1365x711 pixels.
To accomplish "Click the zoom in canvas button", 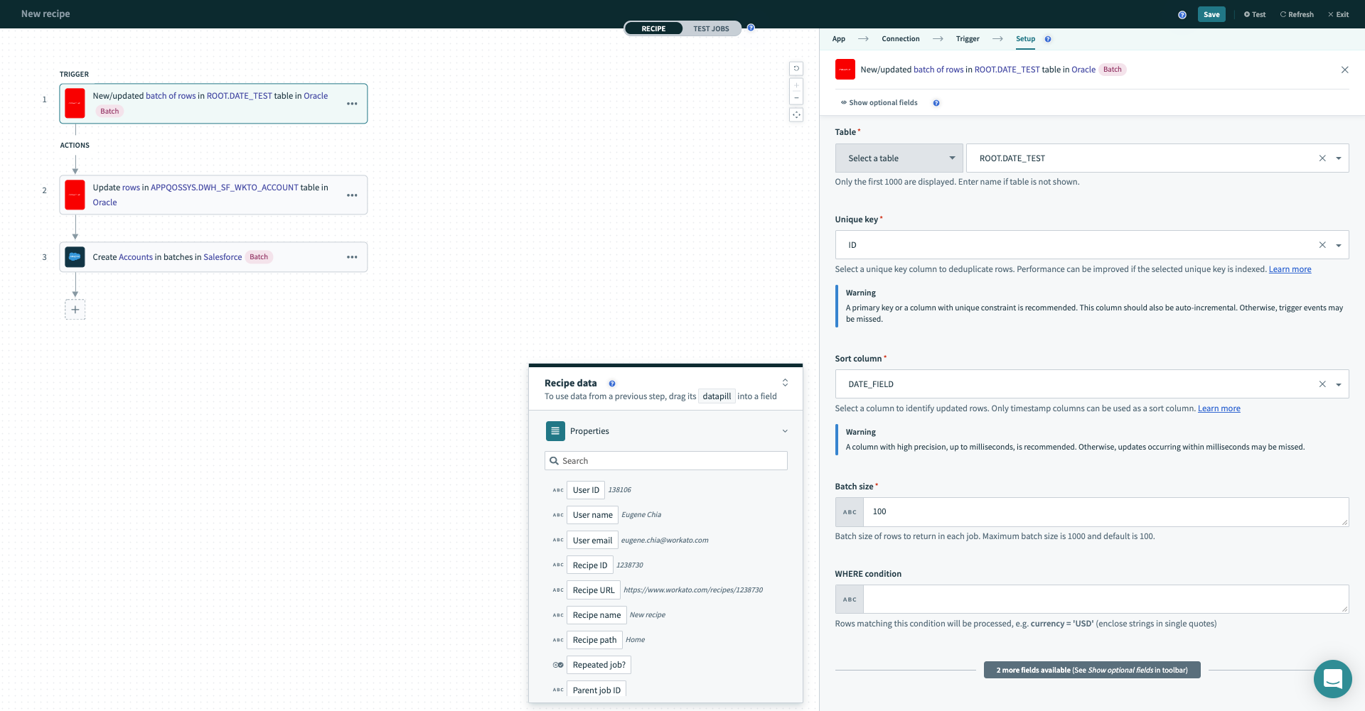I will (796, 86).
